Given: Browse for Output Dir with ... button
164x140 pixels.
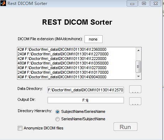Looking at the screenshot, I should pyautogui.click(x=135, y=101).
